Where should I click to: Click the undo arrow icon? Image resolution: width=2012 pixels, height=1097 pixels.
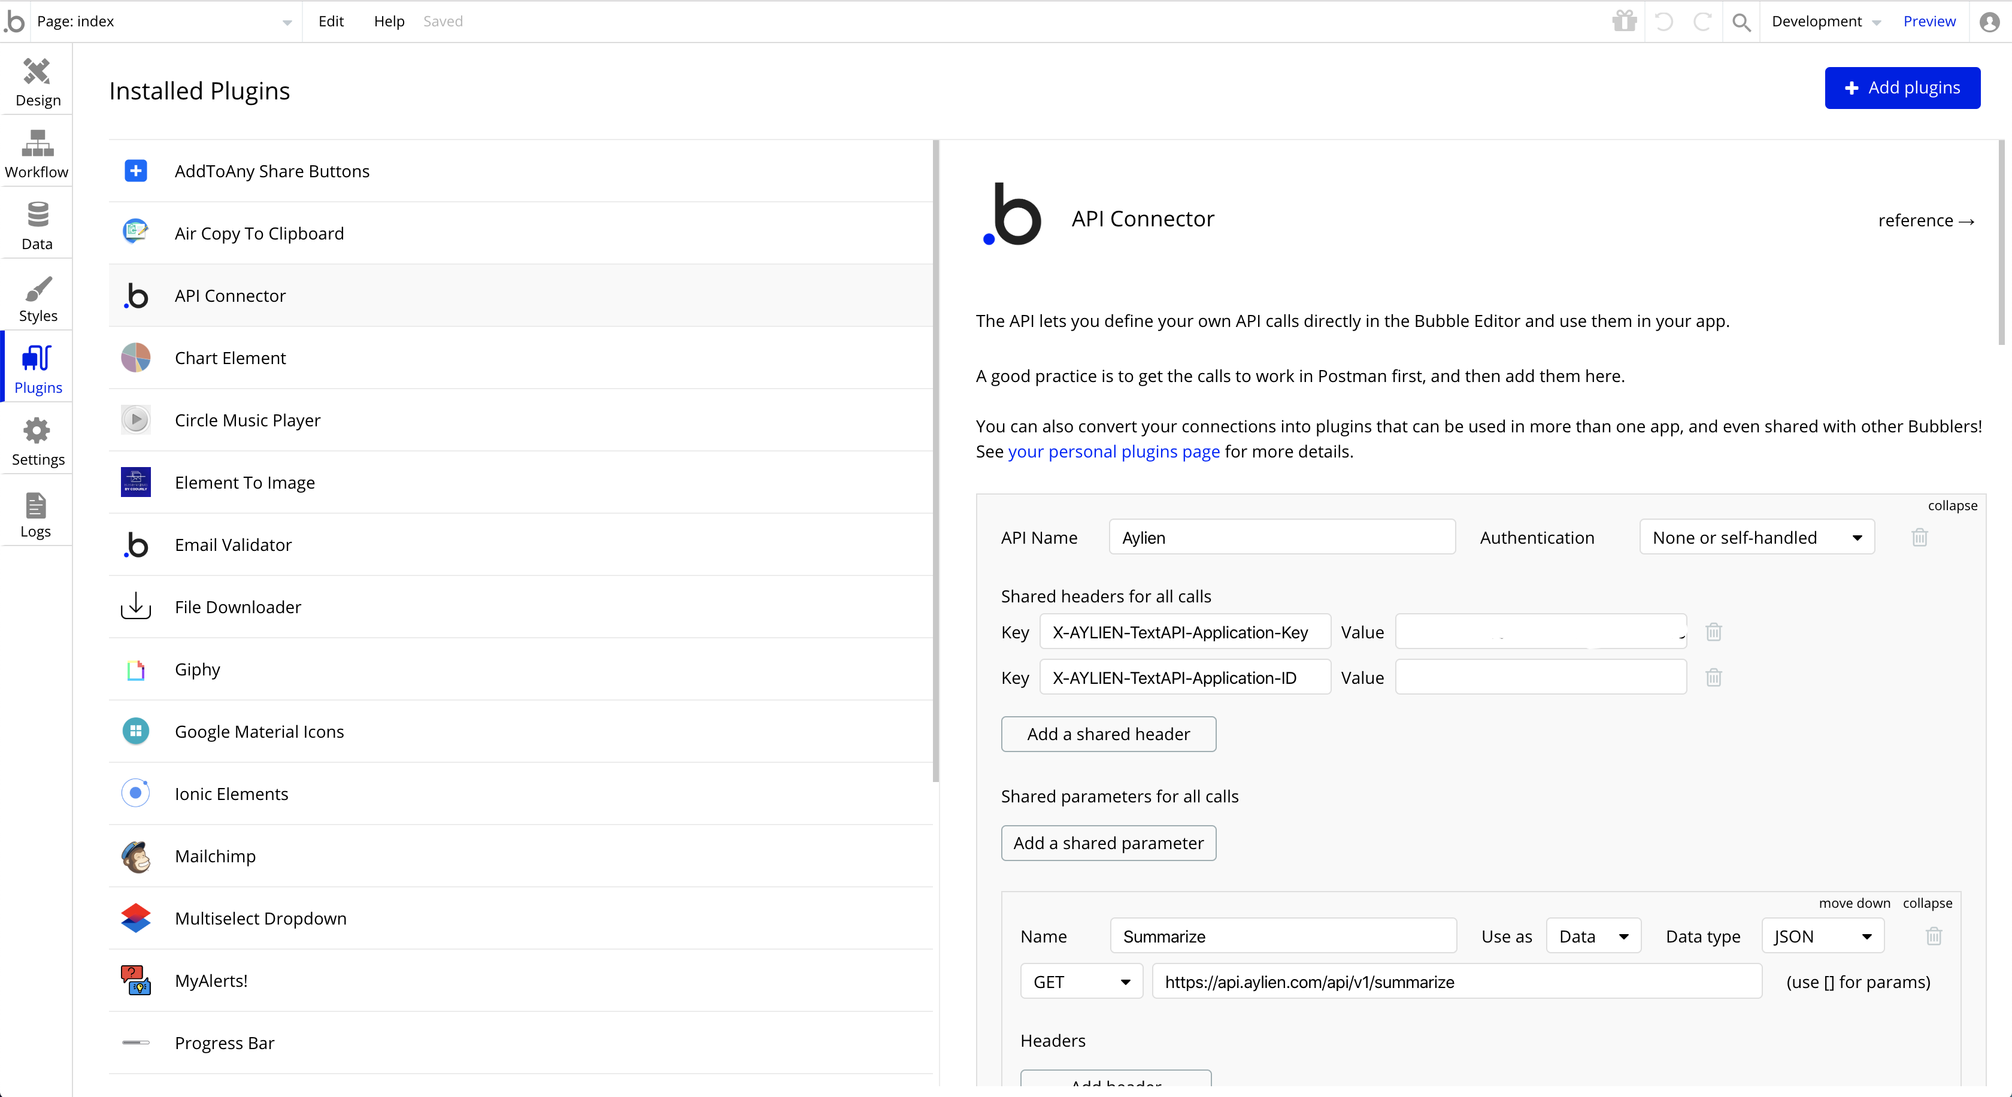click(x=1663, y=21)
